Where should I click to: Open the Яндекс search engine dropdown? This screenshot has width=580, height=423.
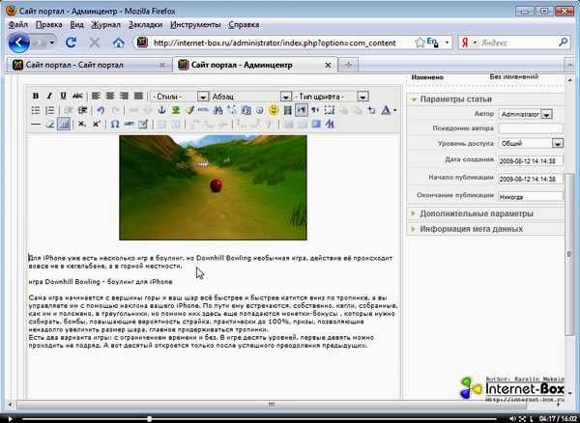476,42
